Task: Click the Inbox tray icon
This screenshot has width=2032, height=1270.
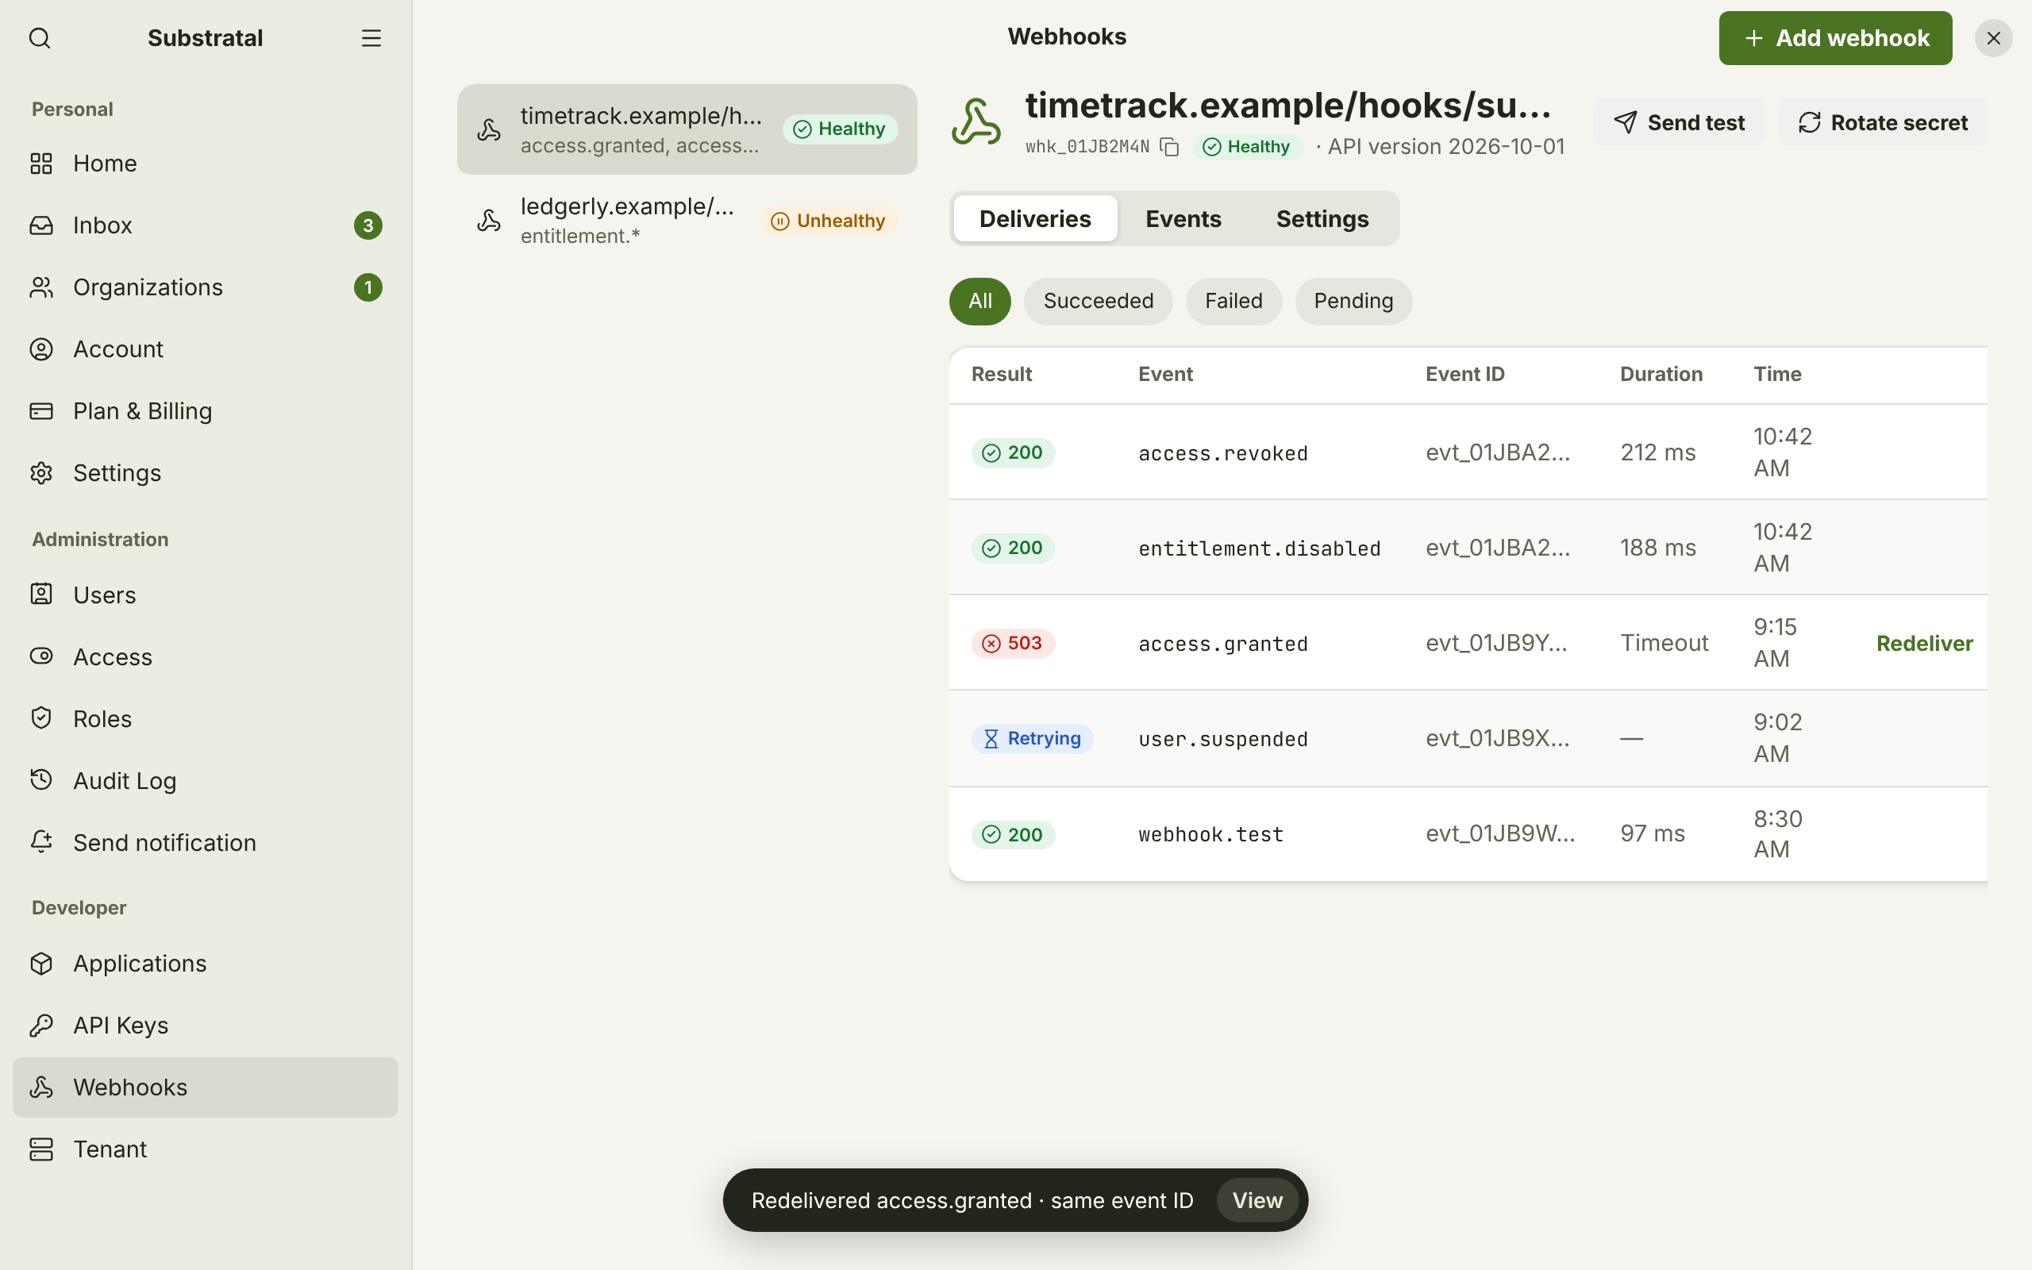Action: coord(41,225)
